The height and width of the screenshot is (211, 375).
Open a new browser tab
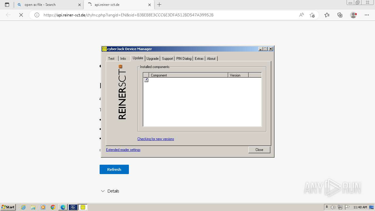159,5
